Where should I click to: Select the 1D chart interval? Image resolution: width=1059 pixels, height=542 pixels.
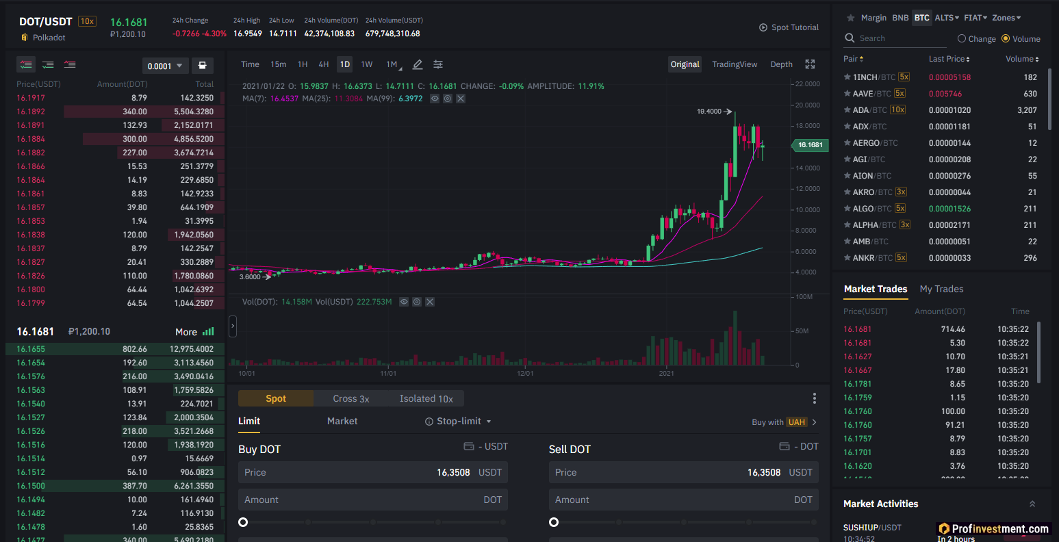tap(345, 64)
